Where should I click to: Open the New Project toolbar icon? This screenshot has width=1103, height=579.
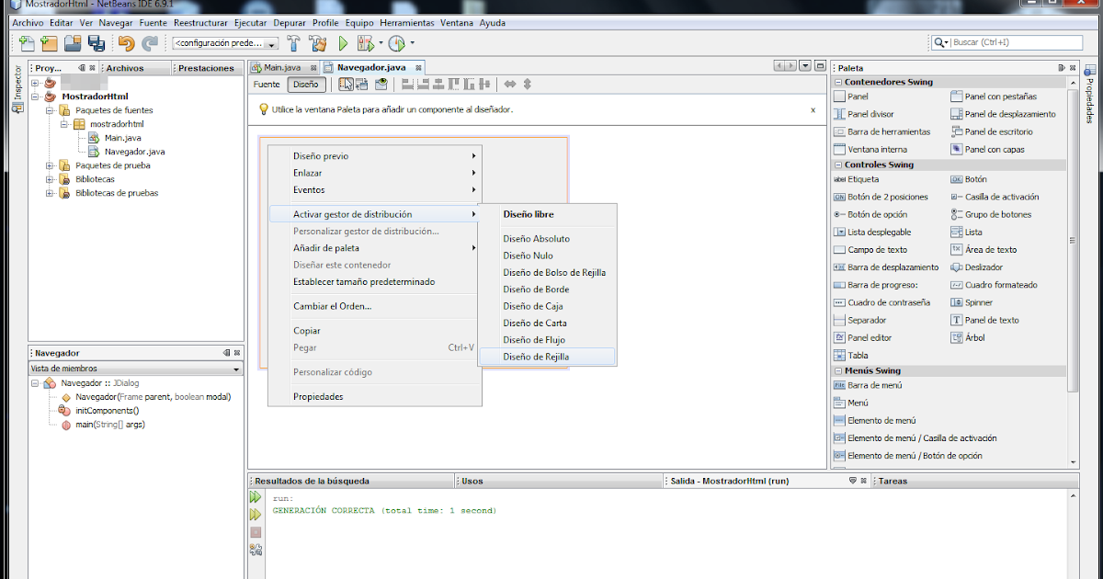(x=47, y=42)
